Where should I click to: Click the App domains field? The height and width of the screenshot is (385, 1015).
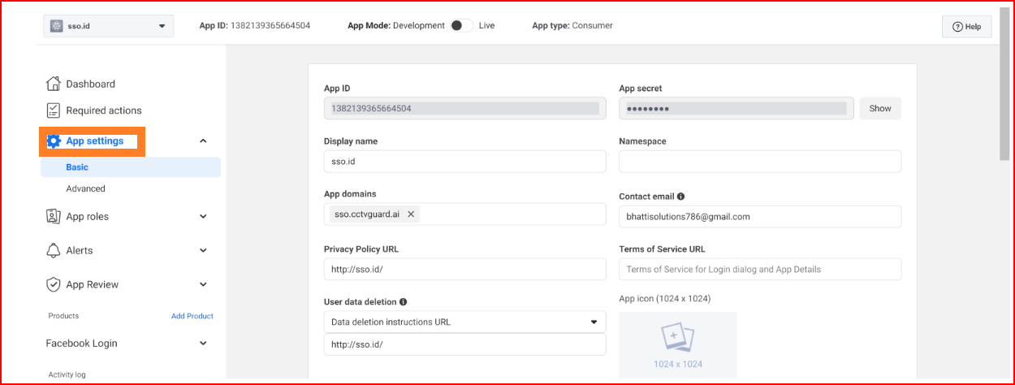464,214
